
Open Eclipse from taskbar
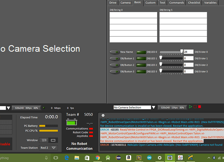118,158
